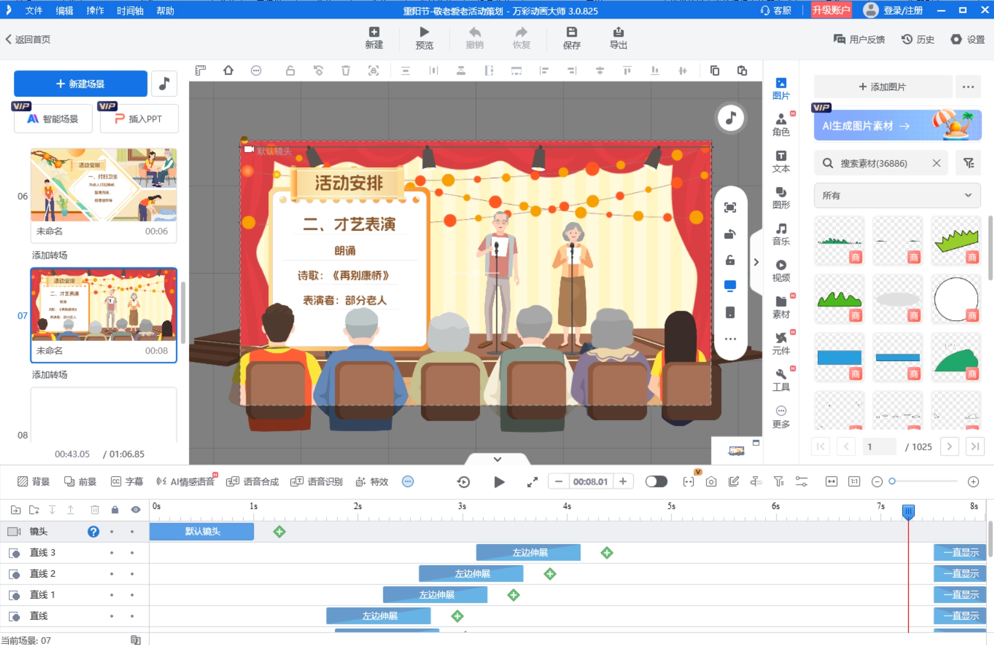Open the 角色 character panel
Screen dimensions: 994x645
tap(781, 125)
